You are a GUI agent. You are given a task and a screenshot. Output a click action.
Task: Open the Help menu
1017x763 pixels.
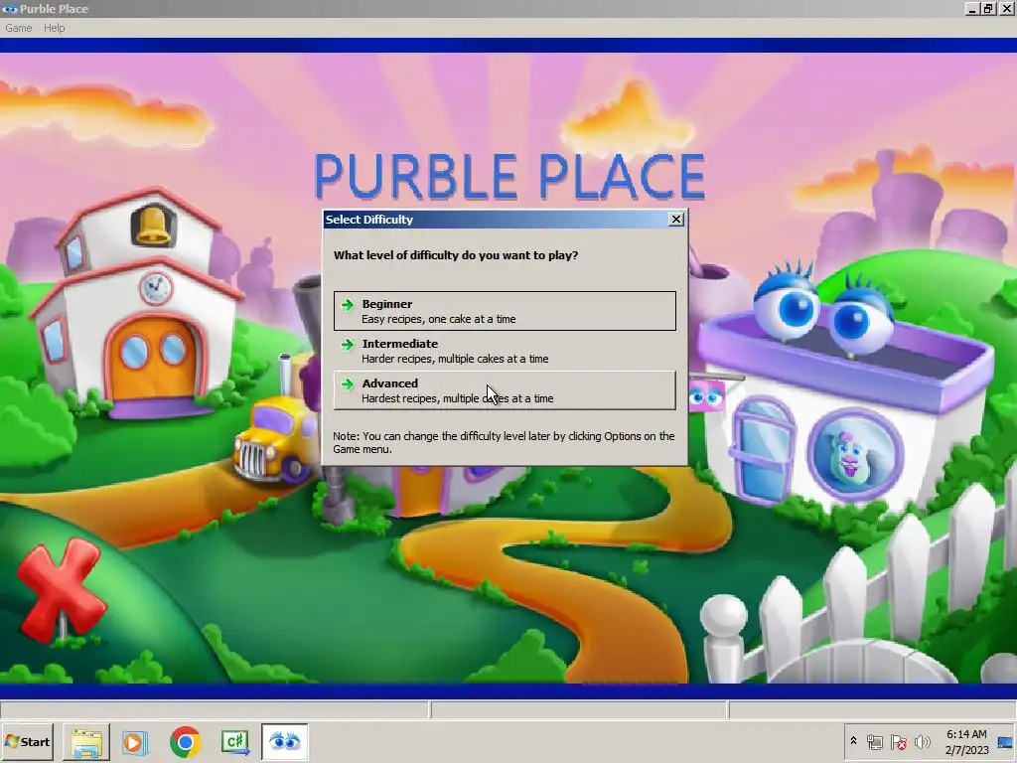click(x=55, y=28)
